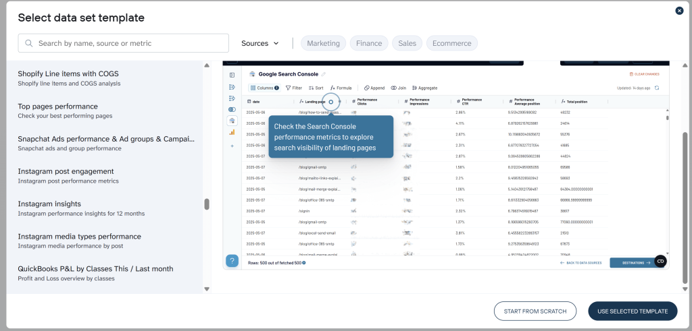Click the pulsing hotspot on Landing page column

(x=330, y=102)
